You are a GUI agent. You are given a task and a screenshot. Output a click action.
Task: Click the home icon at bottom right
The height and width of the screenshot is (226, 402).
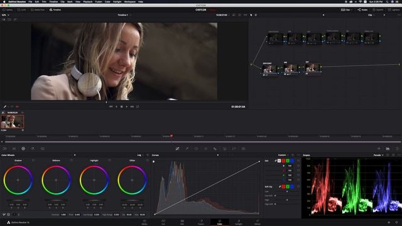click(389, 222)
